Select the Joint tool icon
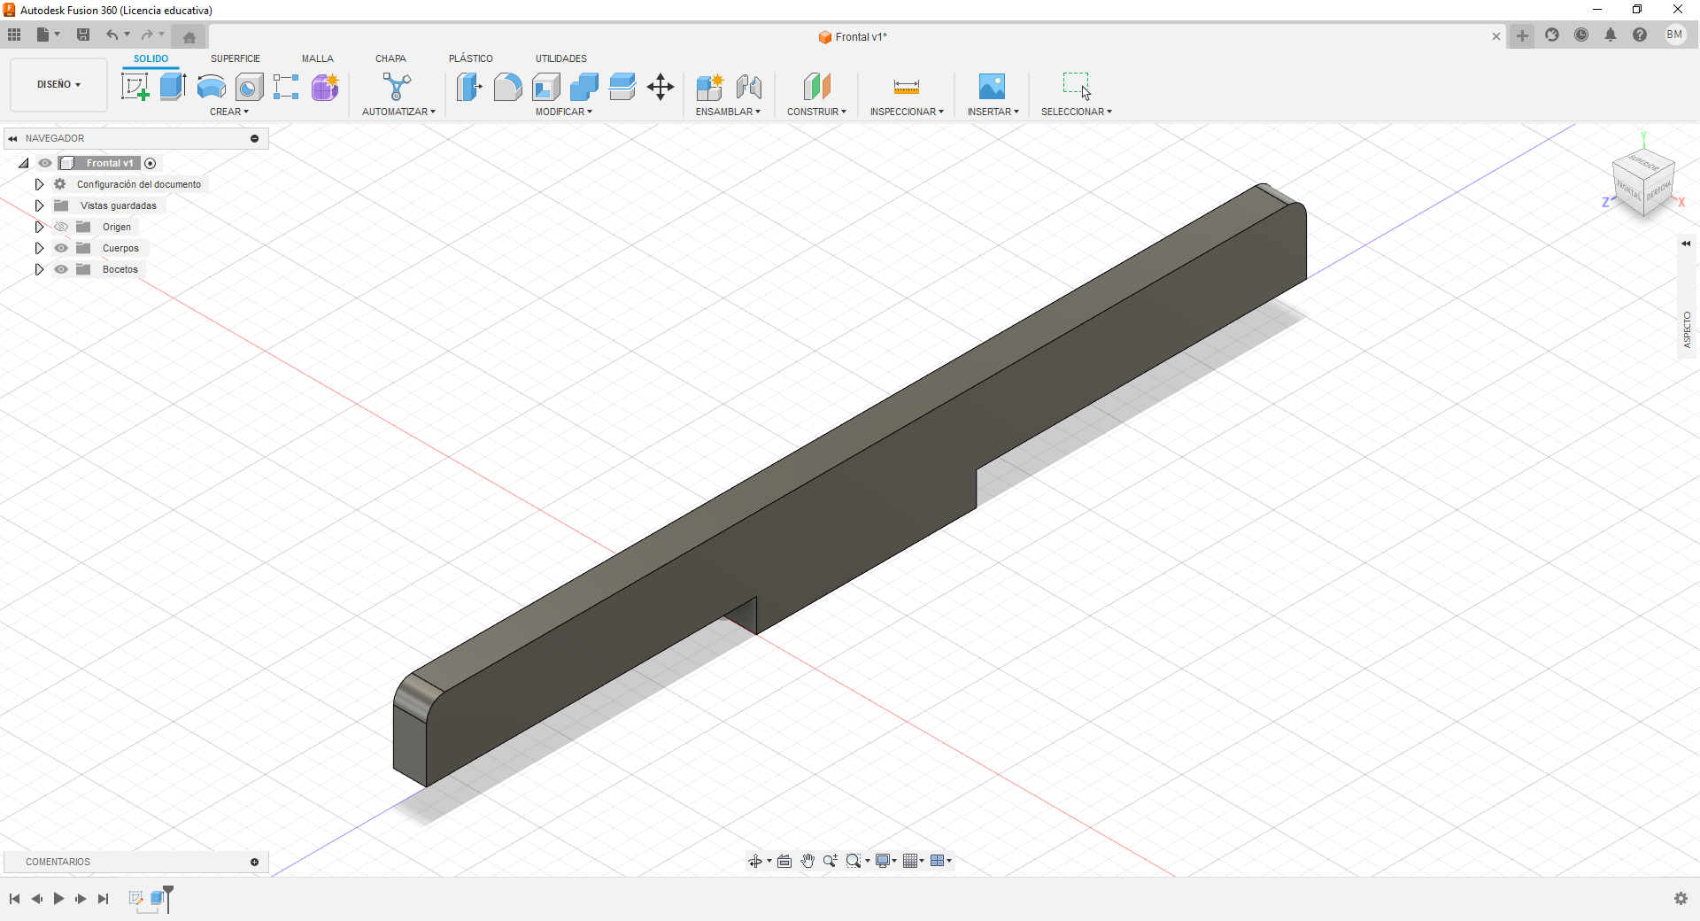1700x921 pixels. coord(749,87)
